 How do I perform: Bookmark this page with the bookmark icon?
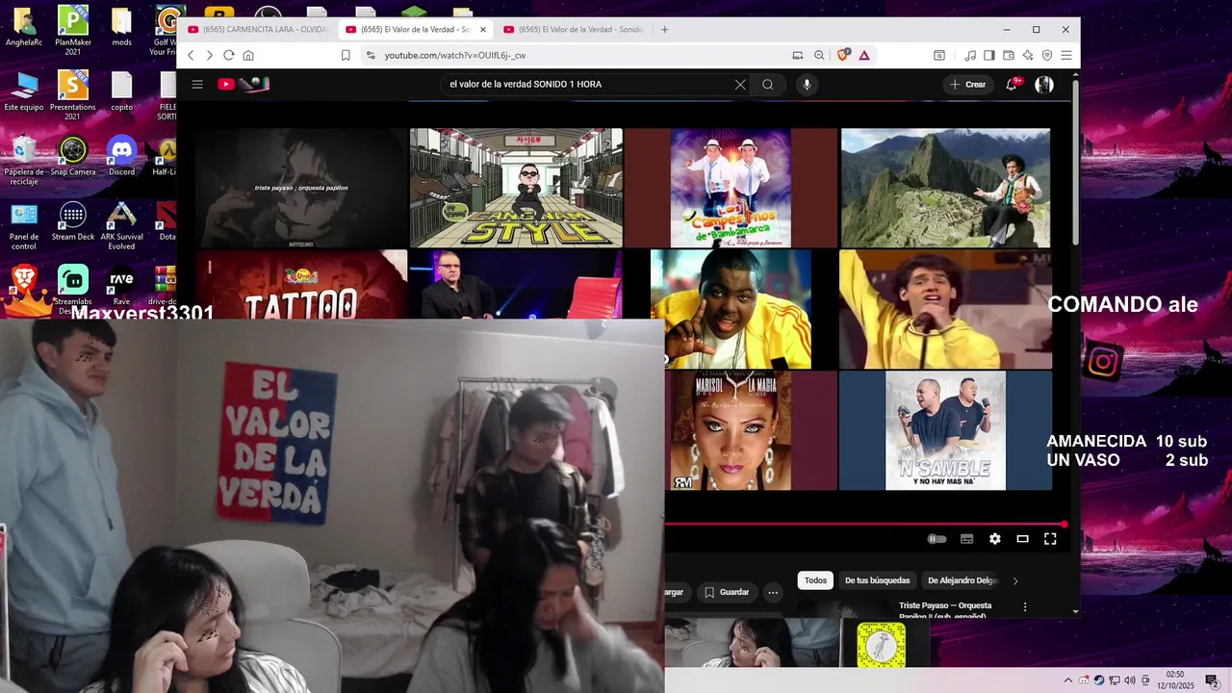tap(346, 56)
